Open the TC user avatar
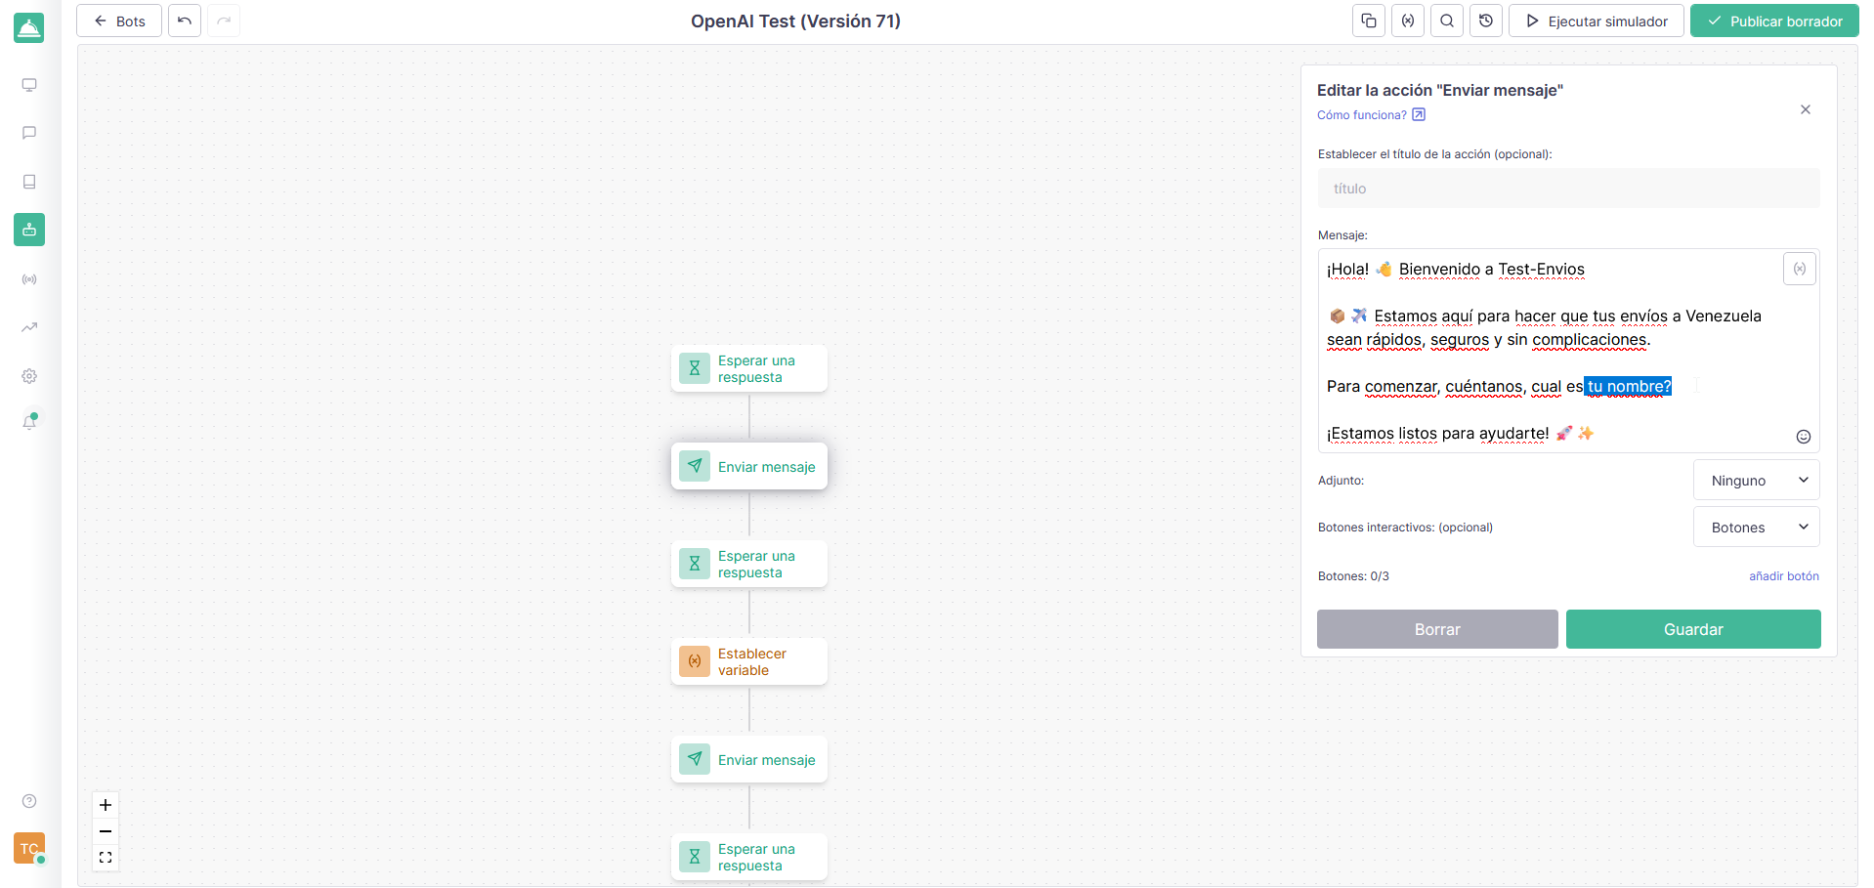 [29, 848]
